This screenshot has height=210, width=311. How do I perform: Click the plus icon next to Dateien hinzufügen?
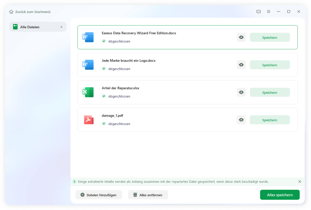coord(82,195)
